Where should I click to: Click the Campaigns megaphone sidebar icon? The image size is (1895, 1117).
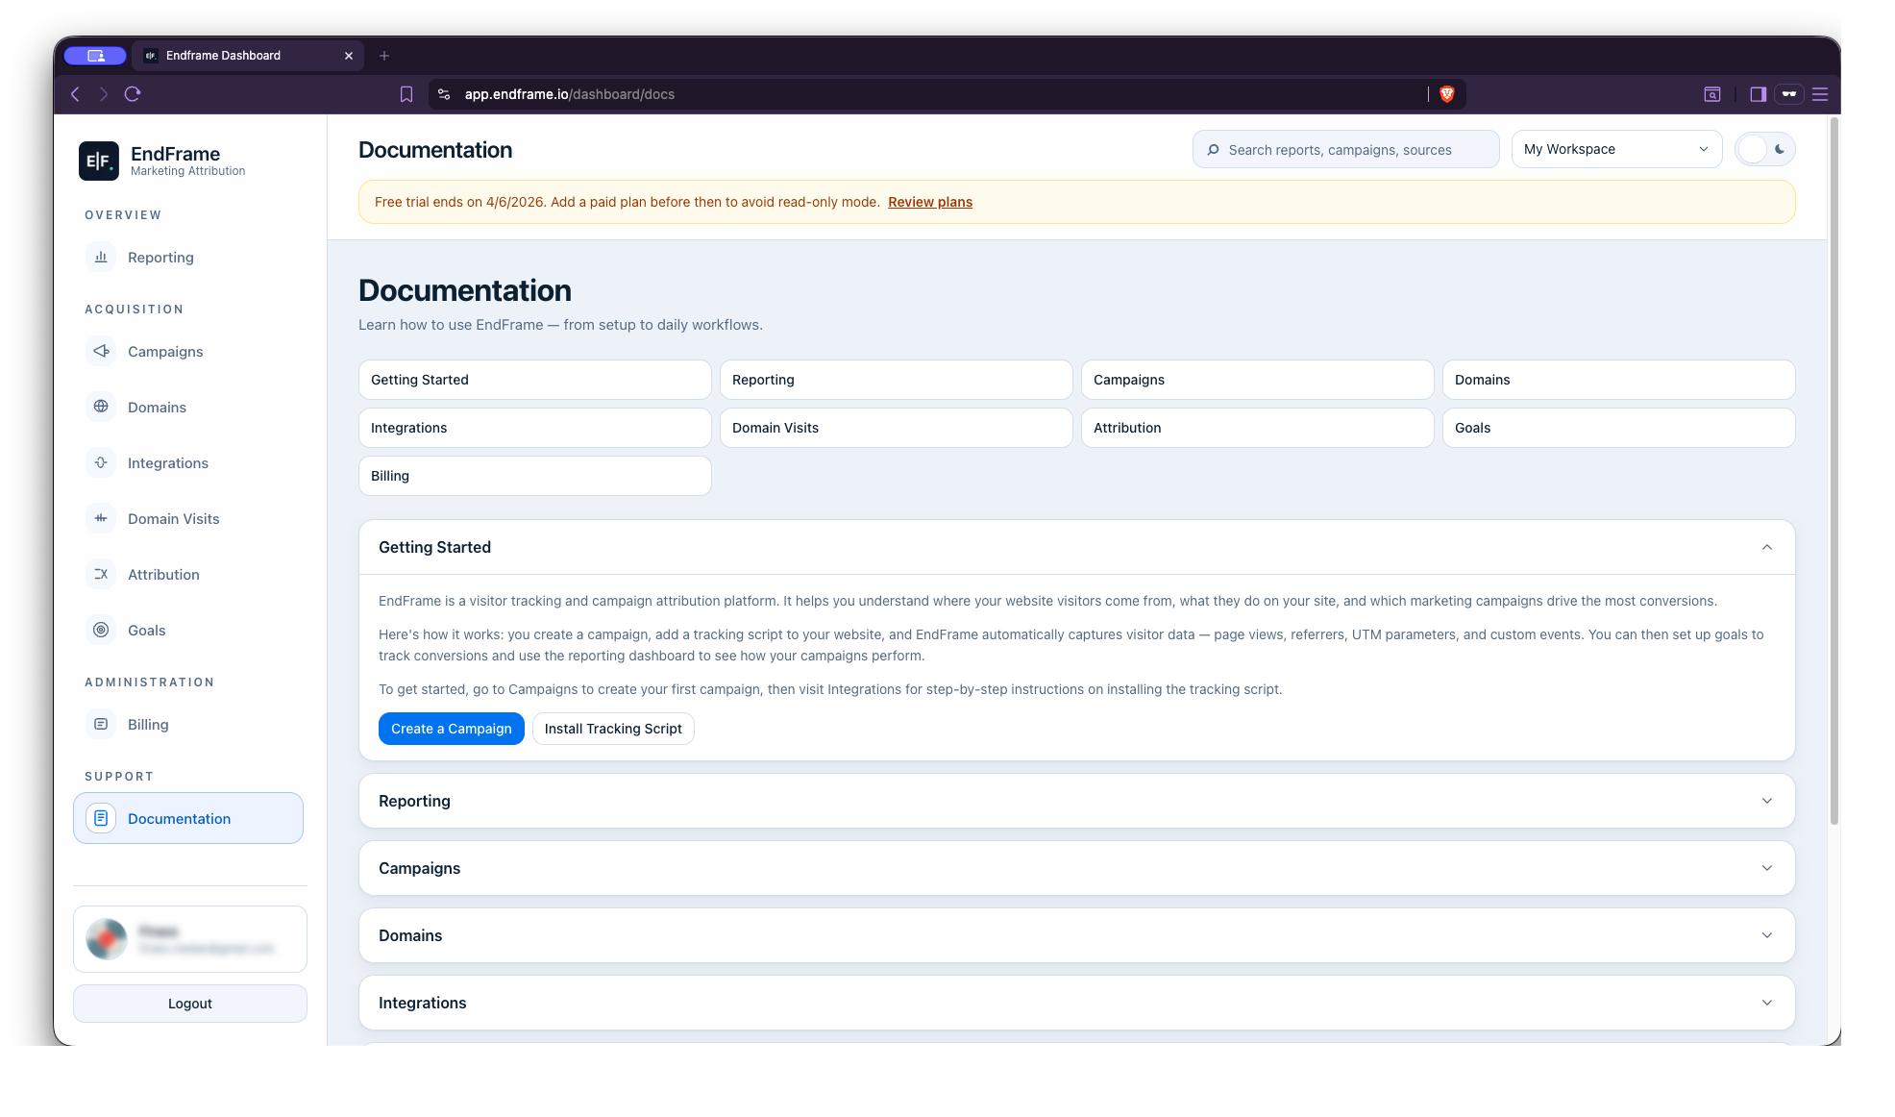101,351
